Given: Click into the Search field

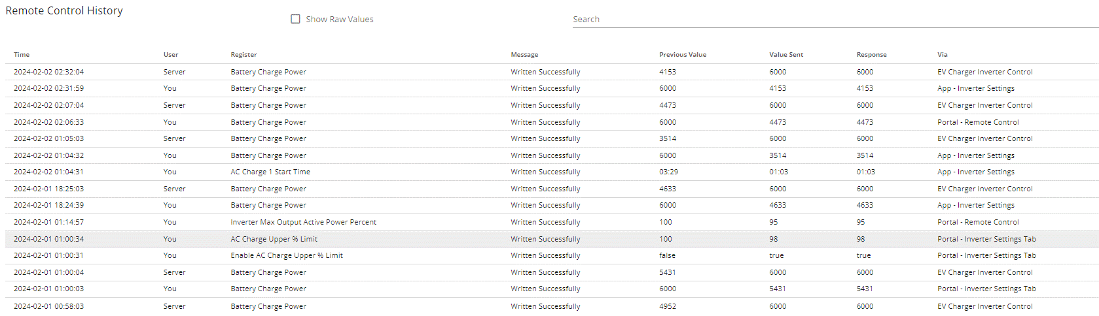Looking at the screenshot, I should point(835,20).
